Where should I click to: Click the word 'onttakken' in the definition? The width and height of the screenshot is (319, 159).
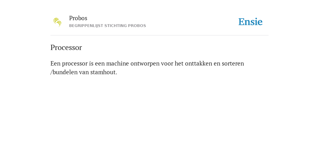198,63
